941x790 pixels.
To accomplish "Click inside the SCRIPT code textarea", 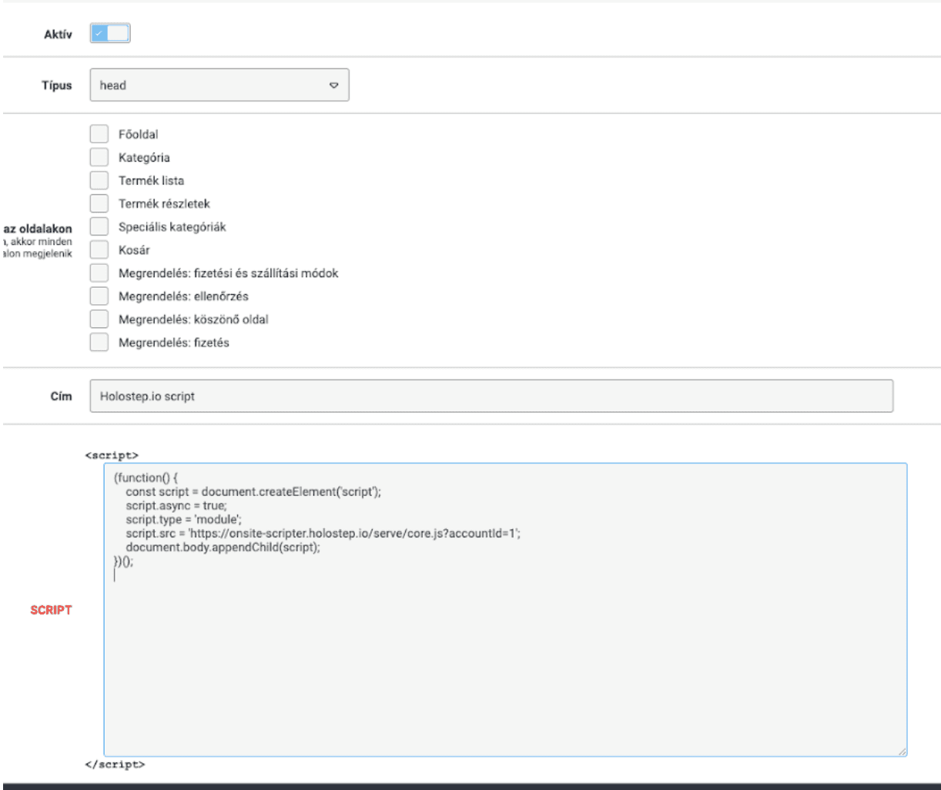I will [505, 609].
